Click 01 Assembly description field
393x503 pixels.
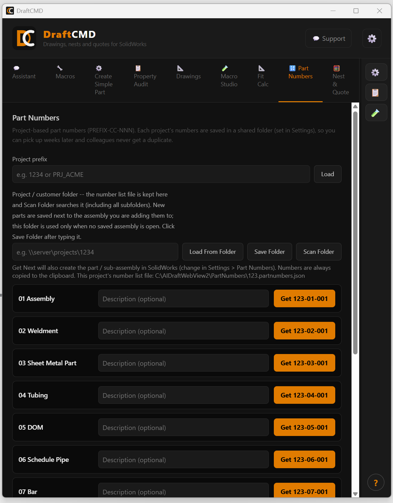(184, 299)
